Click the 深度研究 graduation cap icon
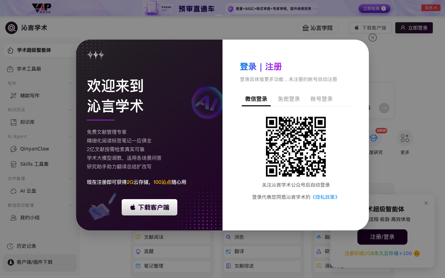Screen dimensions: 445x278 pos(374,138)
